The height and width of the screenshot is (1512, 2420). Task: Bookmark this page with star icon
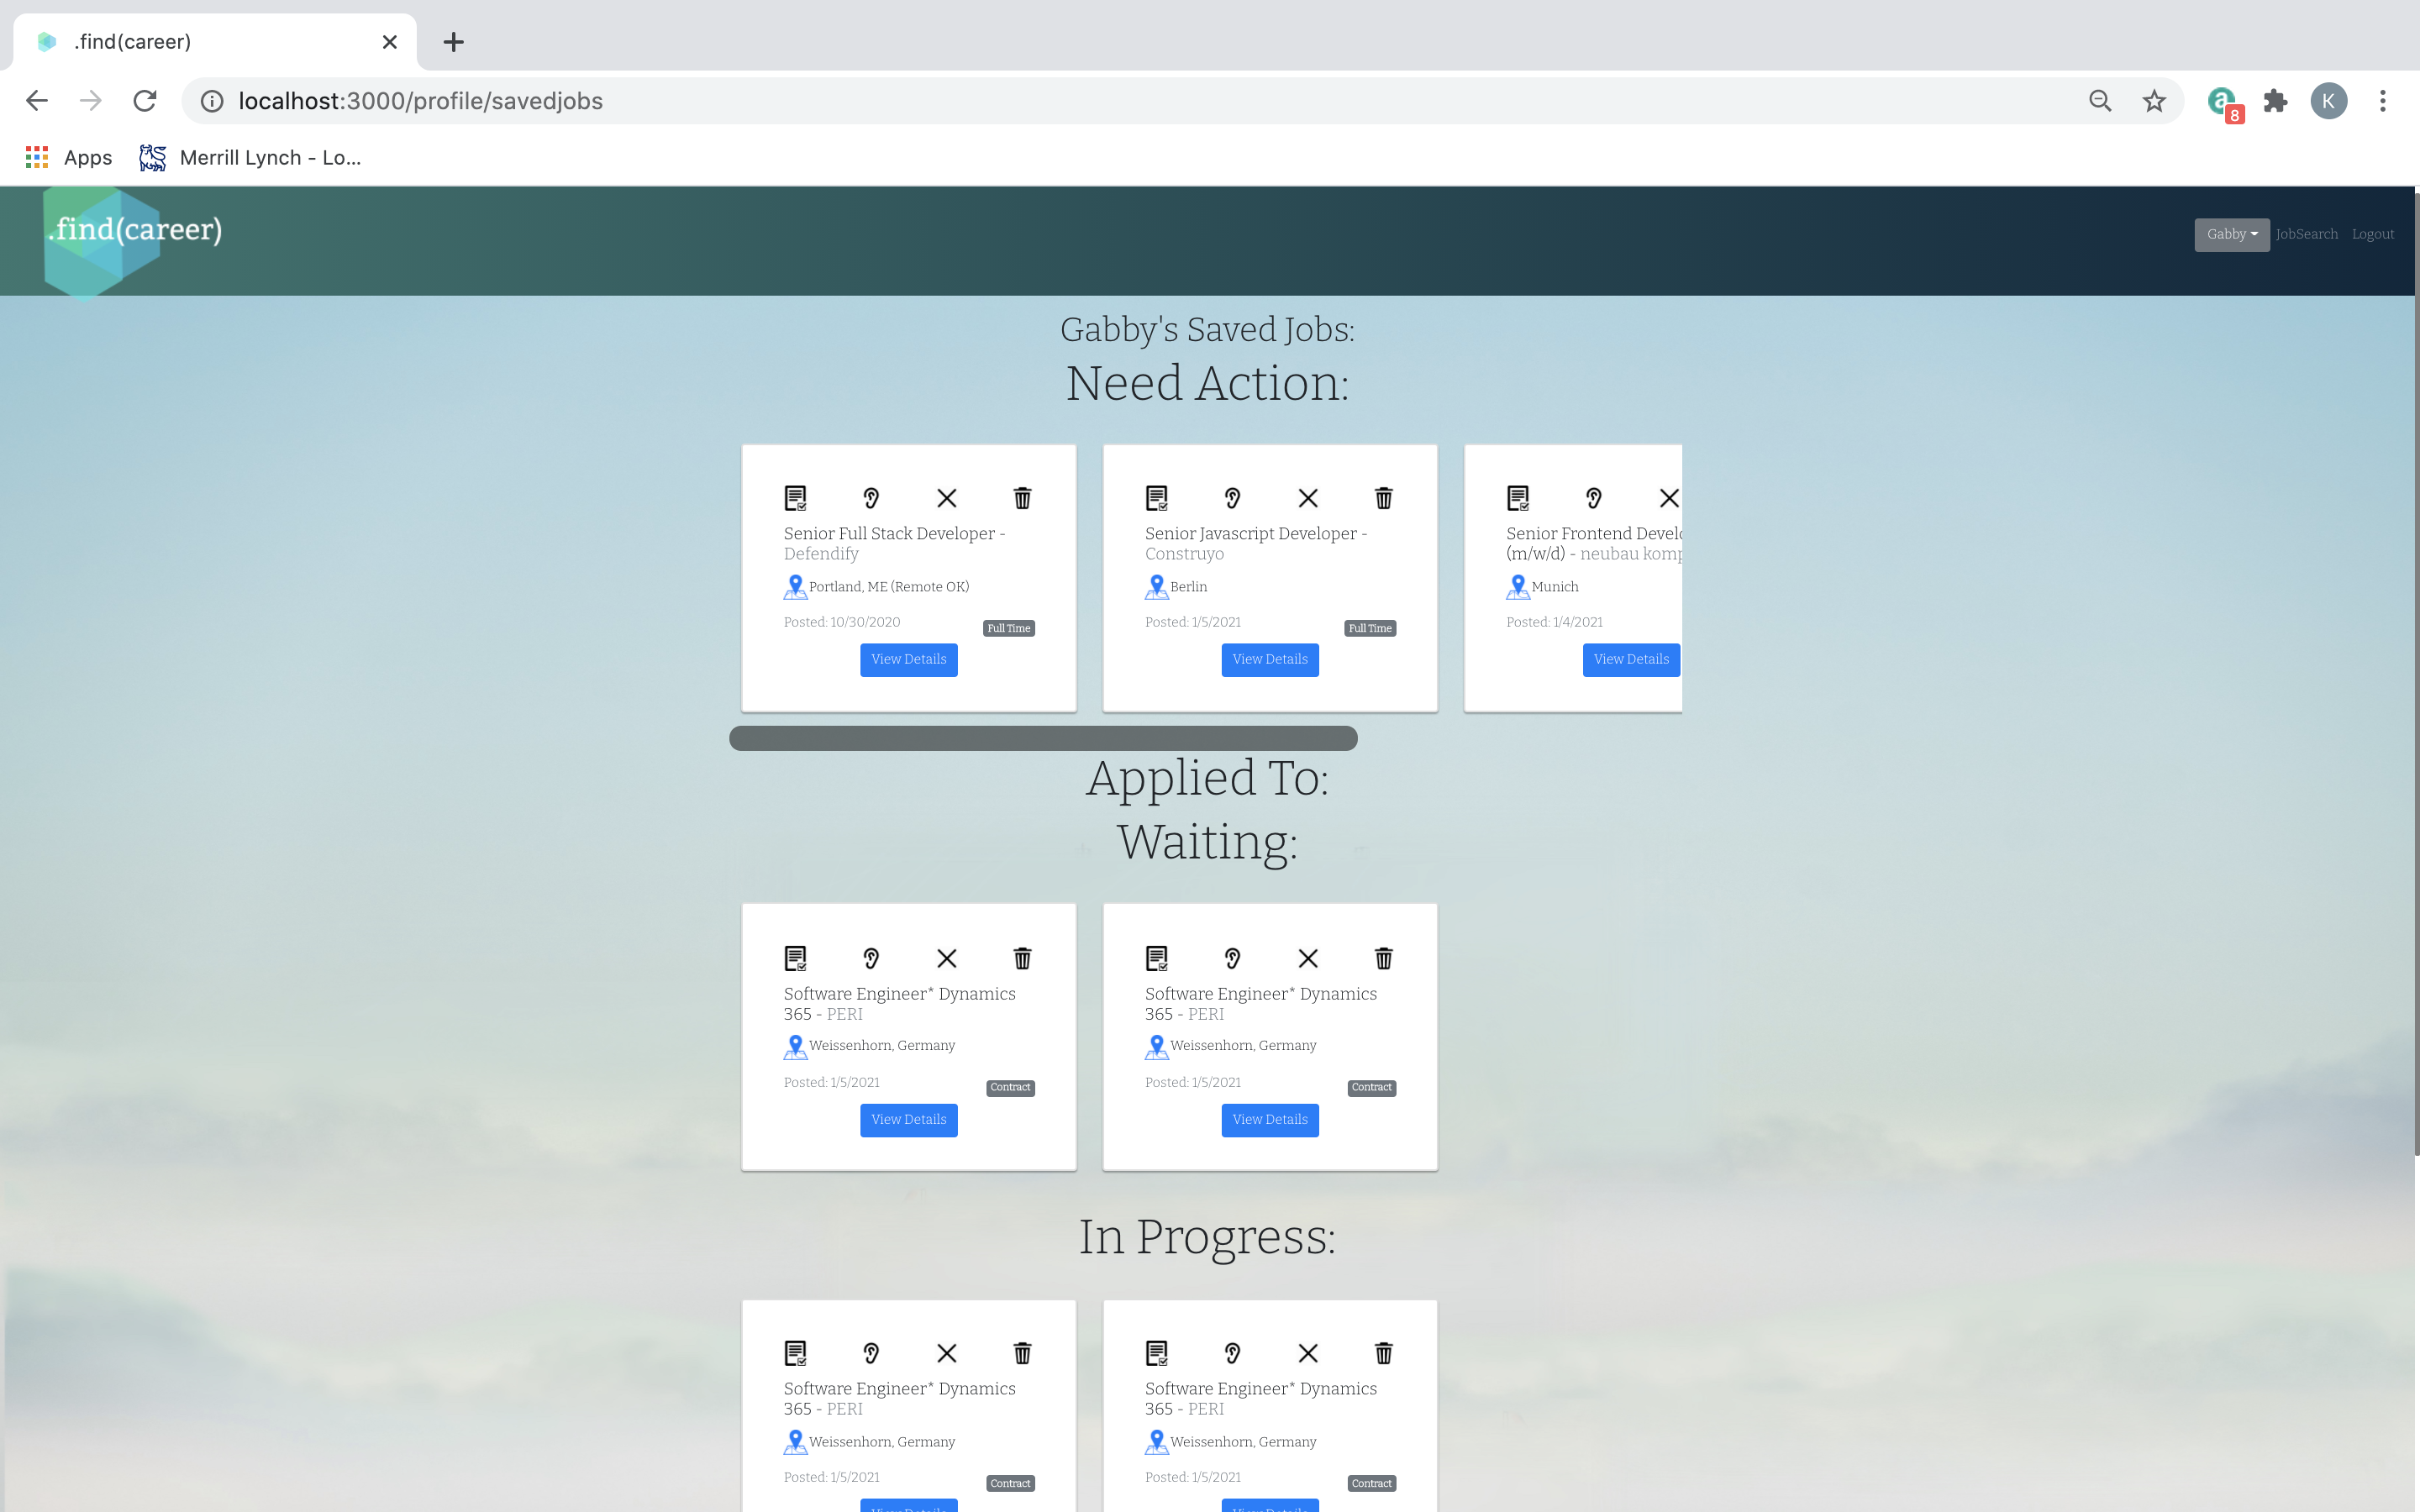tap(2154, 101)
